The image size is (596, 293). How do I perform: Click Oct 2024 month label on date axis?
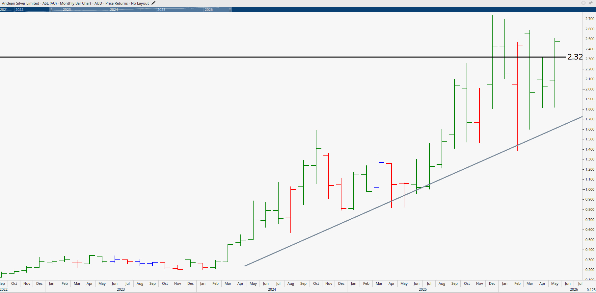[316, 283]
